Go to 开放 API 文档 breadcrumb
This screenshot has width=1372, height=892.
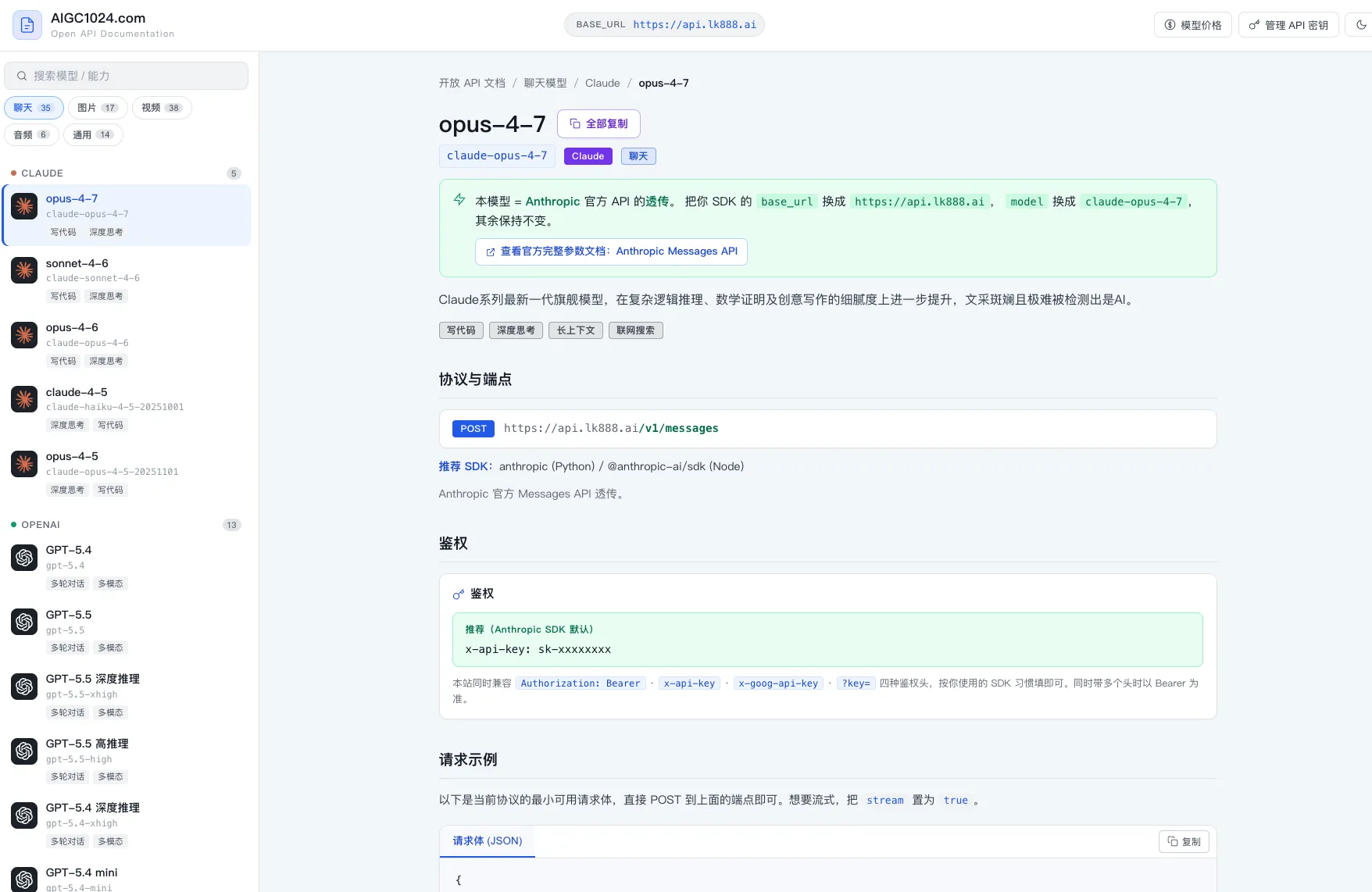pos(472,83)
